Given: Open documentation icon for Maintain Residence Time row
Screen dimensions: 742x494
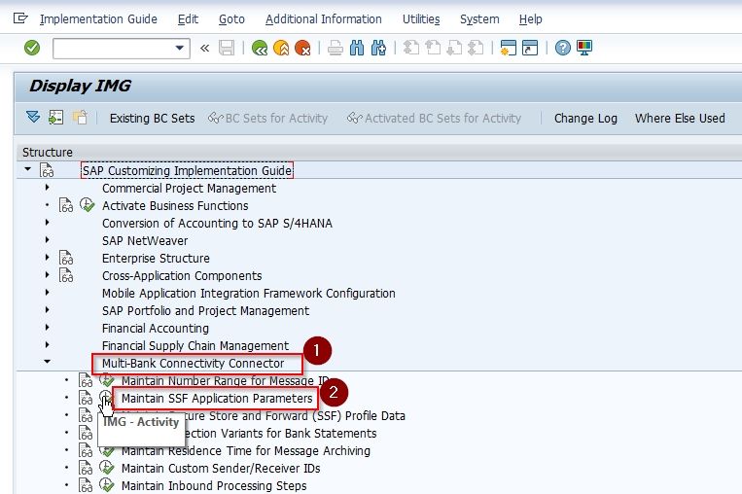Looking at the screenshot, I should click(x=86, y=450).
